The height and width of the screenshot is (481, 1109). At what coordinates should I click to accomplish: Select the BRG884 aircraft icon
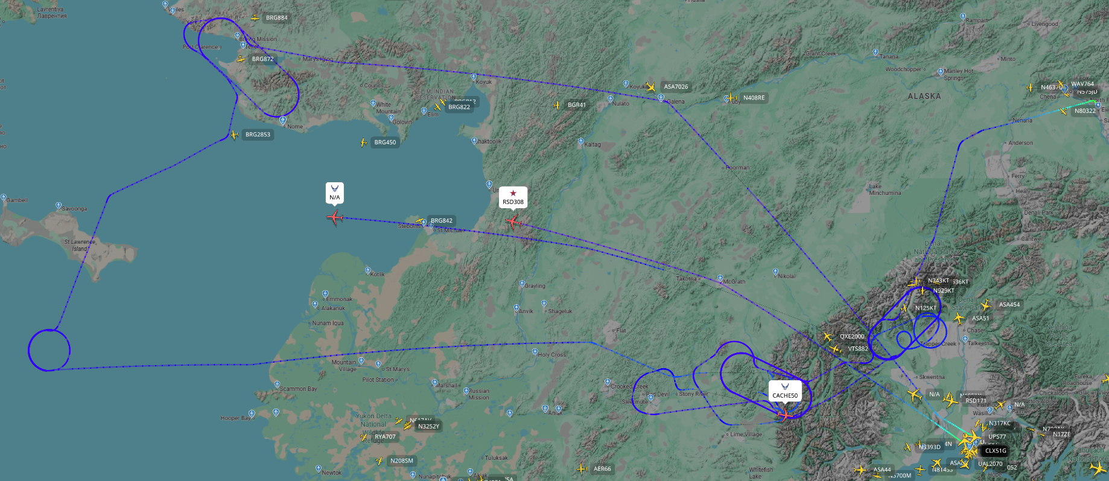pyautogui.click(x=255, y=18)
